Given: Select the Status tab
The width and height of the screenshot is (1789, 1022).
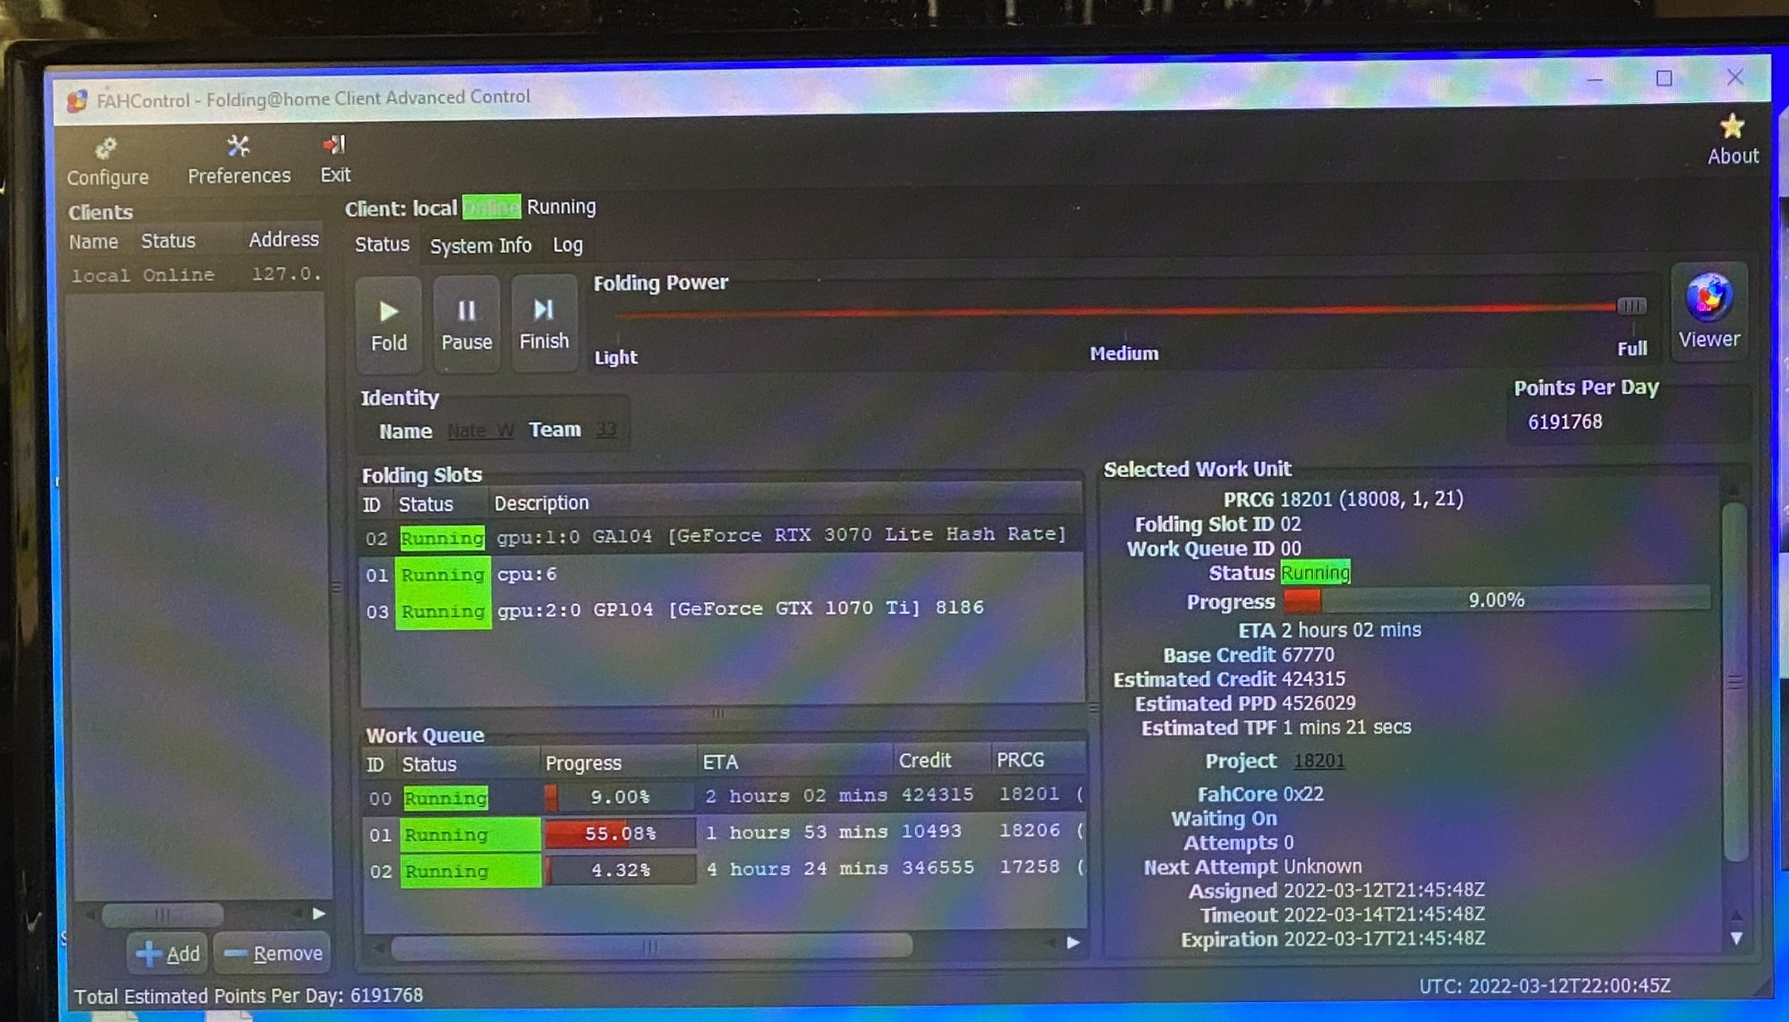Looking at the screenshot, I should pyautogui.click(x=382, y=244).
